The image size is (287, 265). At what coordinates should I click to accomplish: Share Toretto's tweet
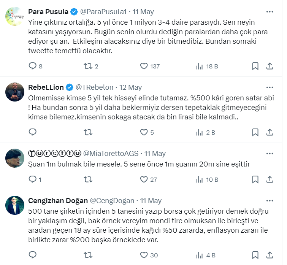click(x=270, y=179)
